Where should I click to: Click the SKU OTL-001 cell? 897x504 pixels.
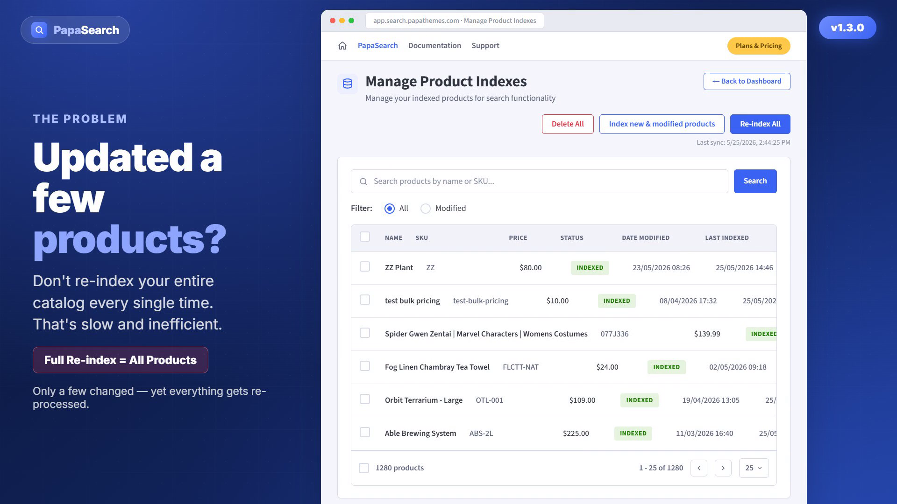pos(489,400)
